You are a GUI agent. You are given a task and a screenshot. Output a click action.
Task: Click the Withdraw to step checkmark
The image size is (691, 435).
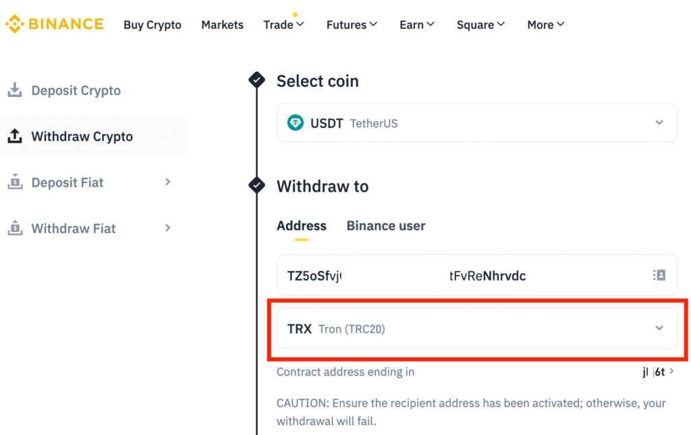pos(256,185)
